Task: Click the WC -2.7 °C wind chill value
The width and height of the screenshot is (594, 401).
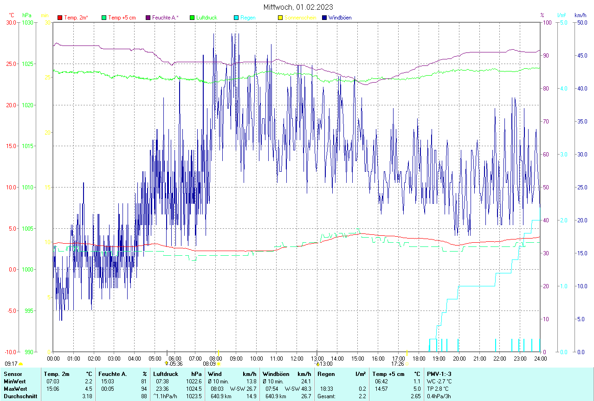Action: [x=439, y=381]
